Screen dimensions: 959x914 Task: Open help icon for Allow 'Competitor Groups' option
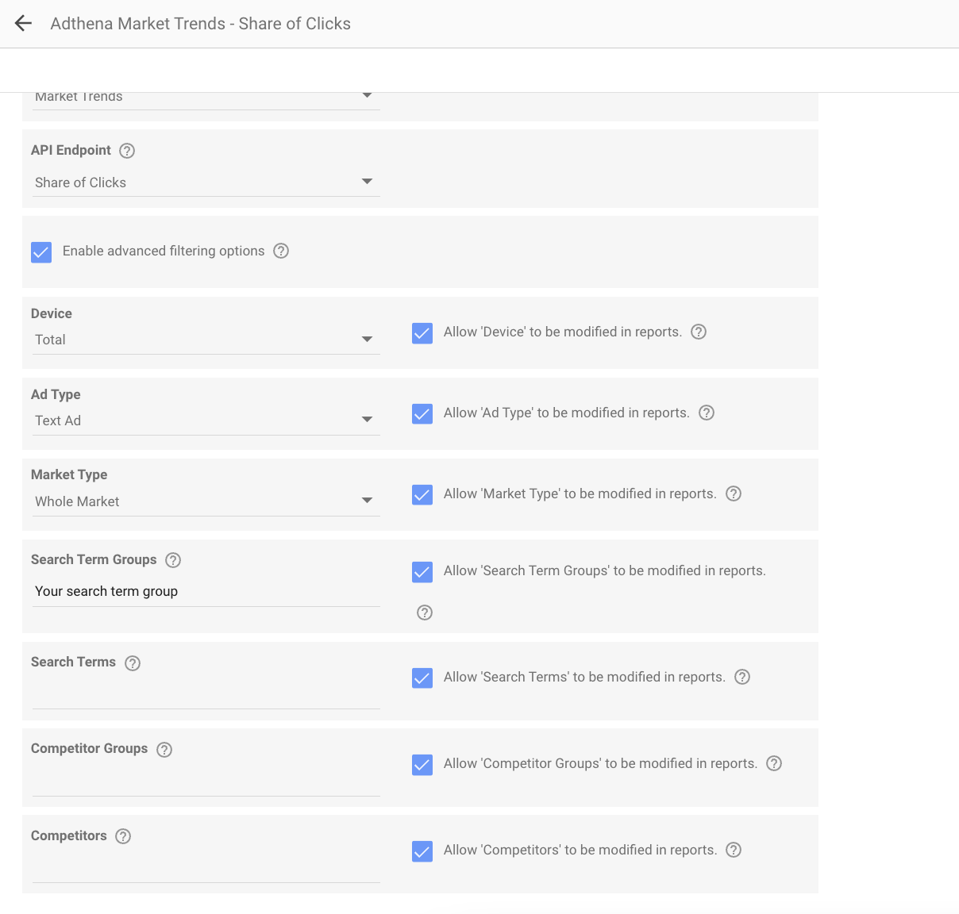tap(774, 763)
